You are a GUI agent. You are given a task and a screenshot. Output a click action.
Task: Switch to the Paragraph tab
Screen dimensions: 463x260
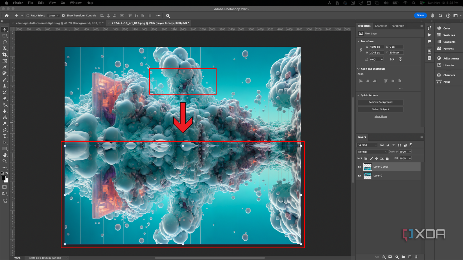(x=398, y=26)
